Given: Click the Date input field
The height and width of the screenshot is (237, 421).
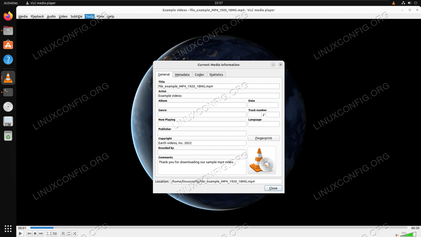Looking at the screenshot, I should pyautogui.click(x=263, y=105).
